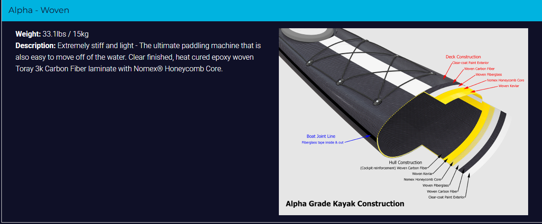The width and height of the screenshot is (542, 224).
Task: Click the bold Description label
Action: pos(36,46)
